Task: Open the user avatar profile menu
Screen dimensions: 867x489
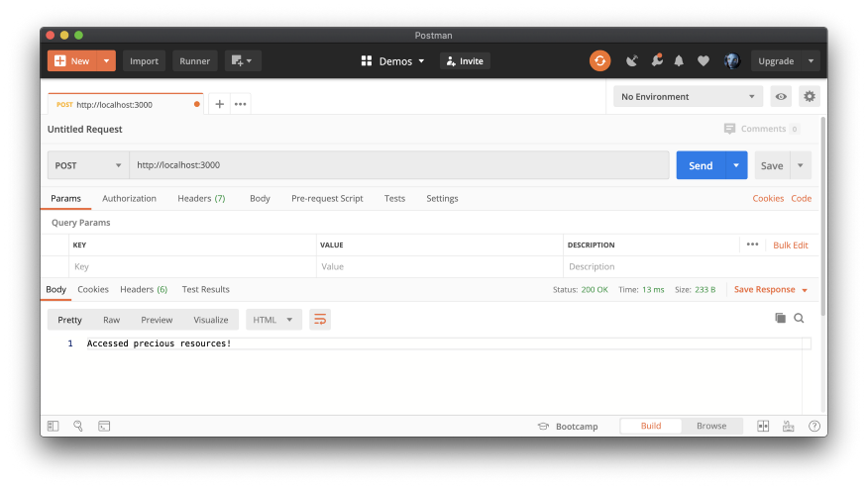Action: point(732,60)
